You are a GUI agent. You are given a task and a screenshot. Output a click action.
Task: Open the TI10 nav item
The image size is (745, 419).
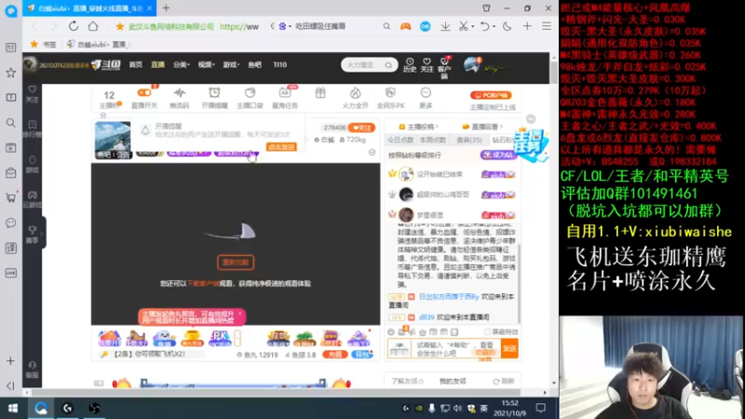(280, 64)
